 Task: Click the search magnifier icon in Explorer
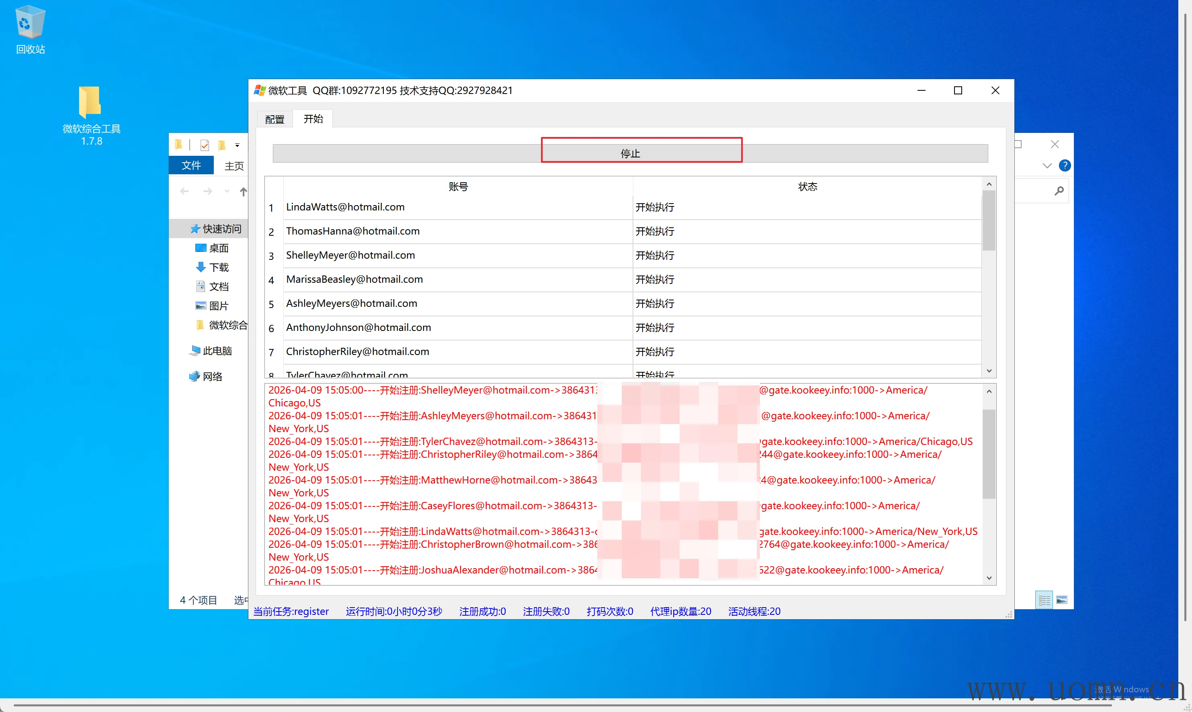click(1059, 191)
